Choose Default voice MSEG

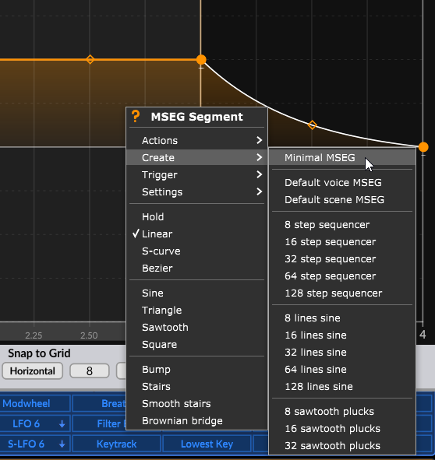point(342,182)
